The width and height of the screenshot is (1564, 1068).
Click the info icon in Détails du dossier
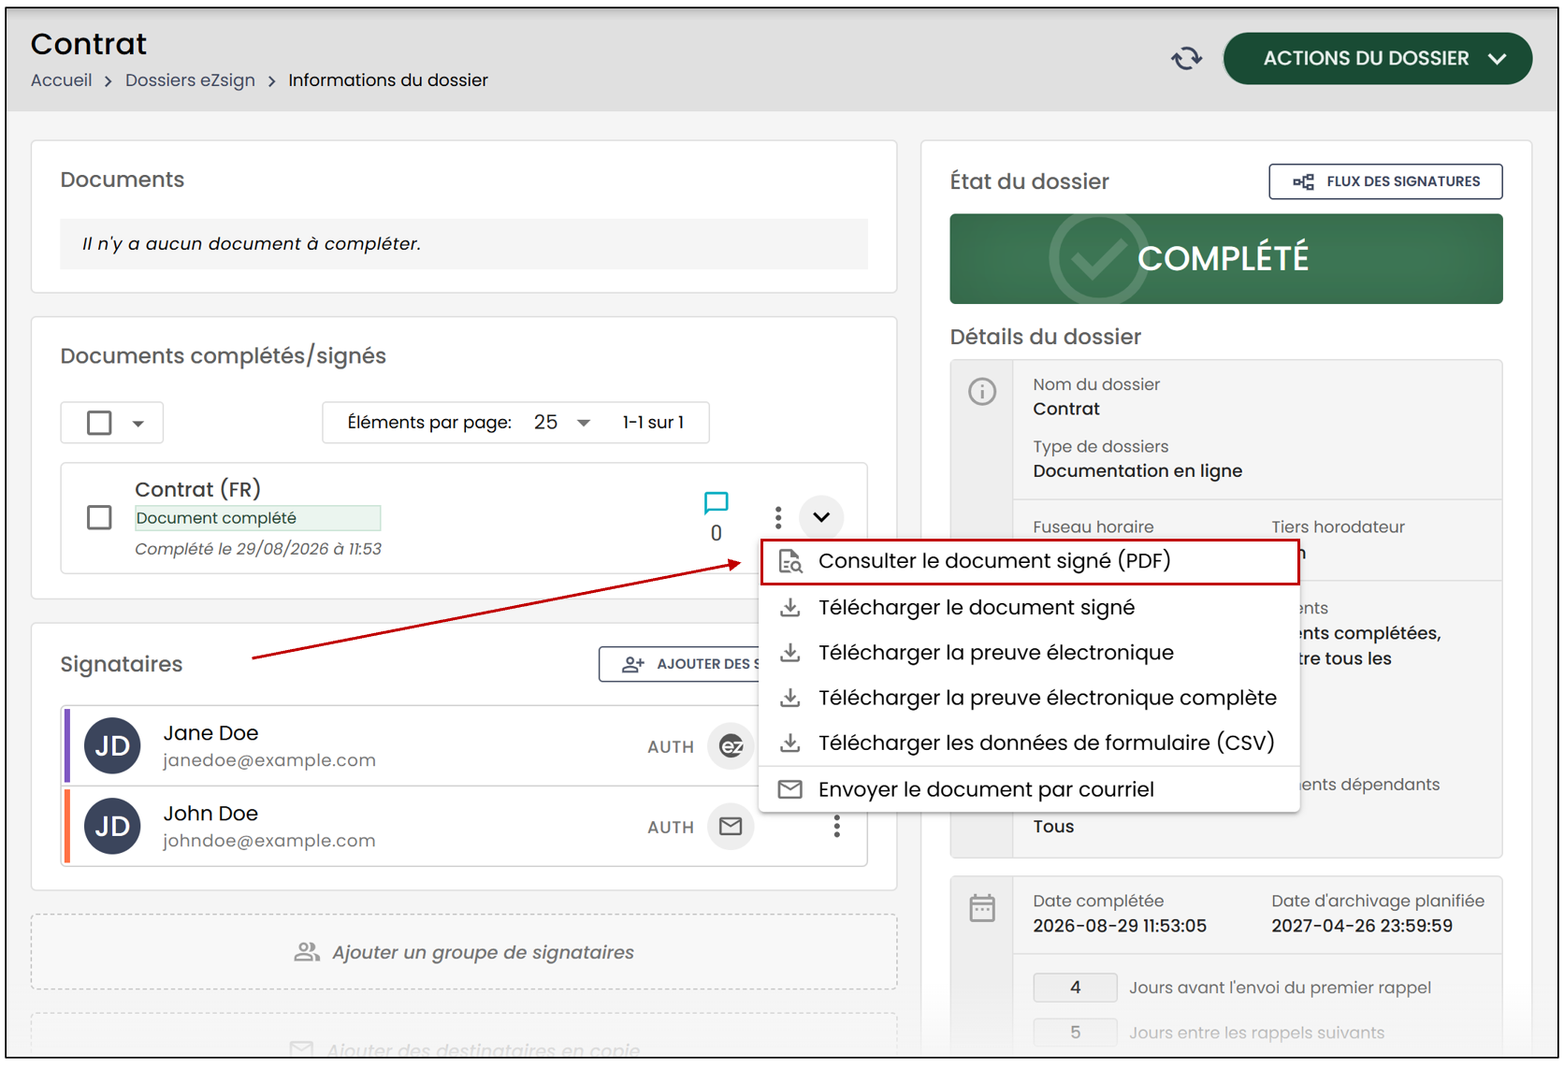(x=982, y=391)
